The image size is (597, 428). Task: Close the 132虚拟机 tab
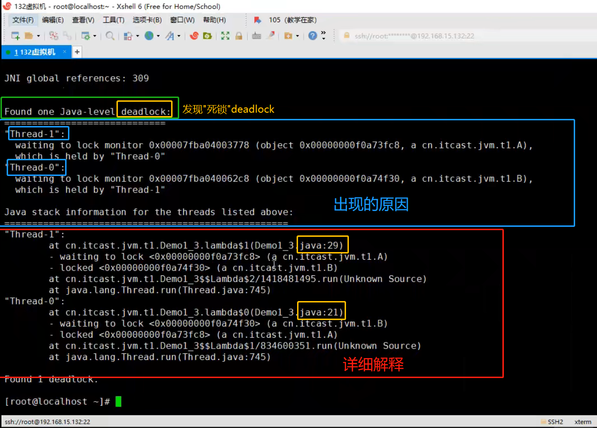65,52
